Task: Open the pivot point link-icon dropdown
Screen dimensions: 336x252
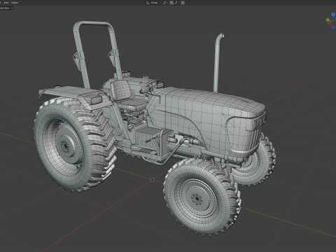Action: [x=165, y=3]
